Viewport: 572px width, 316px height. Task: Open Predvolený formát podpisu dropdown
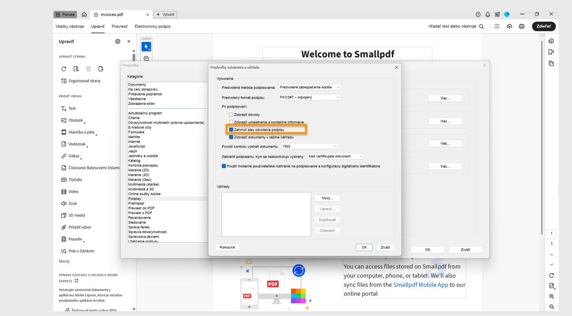click(309, 98)
